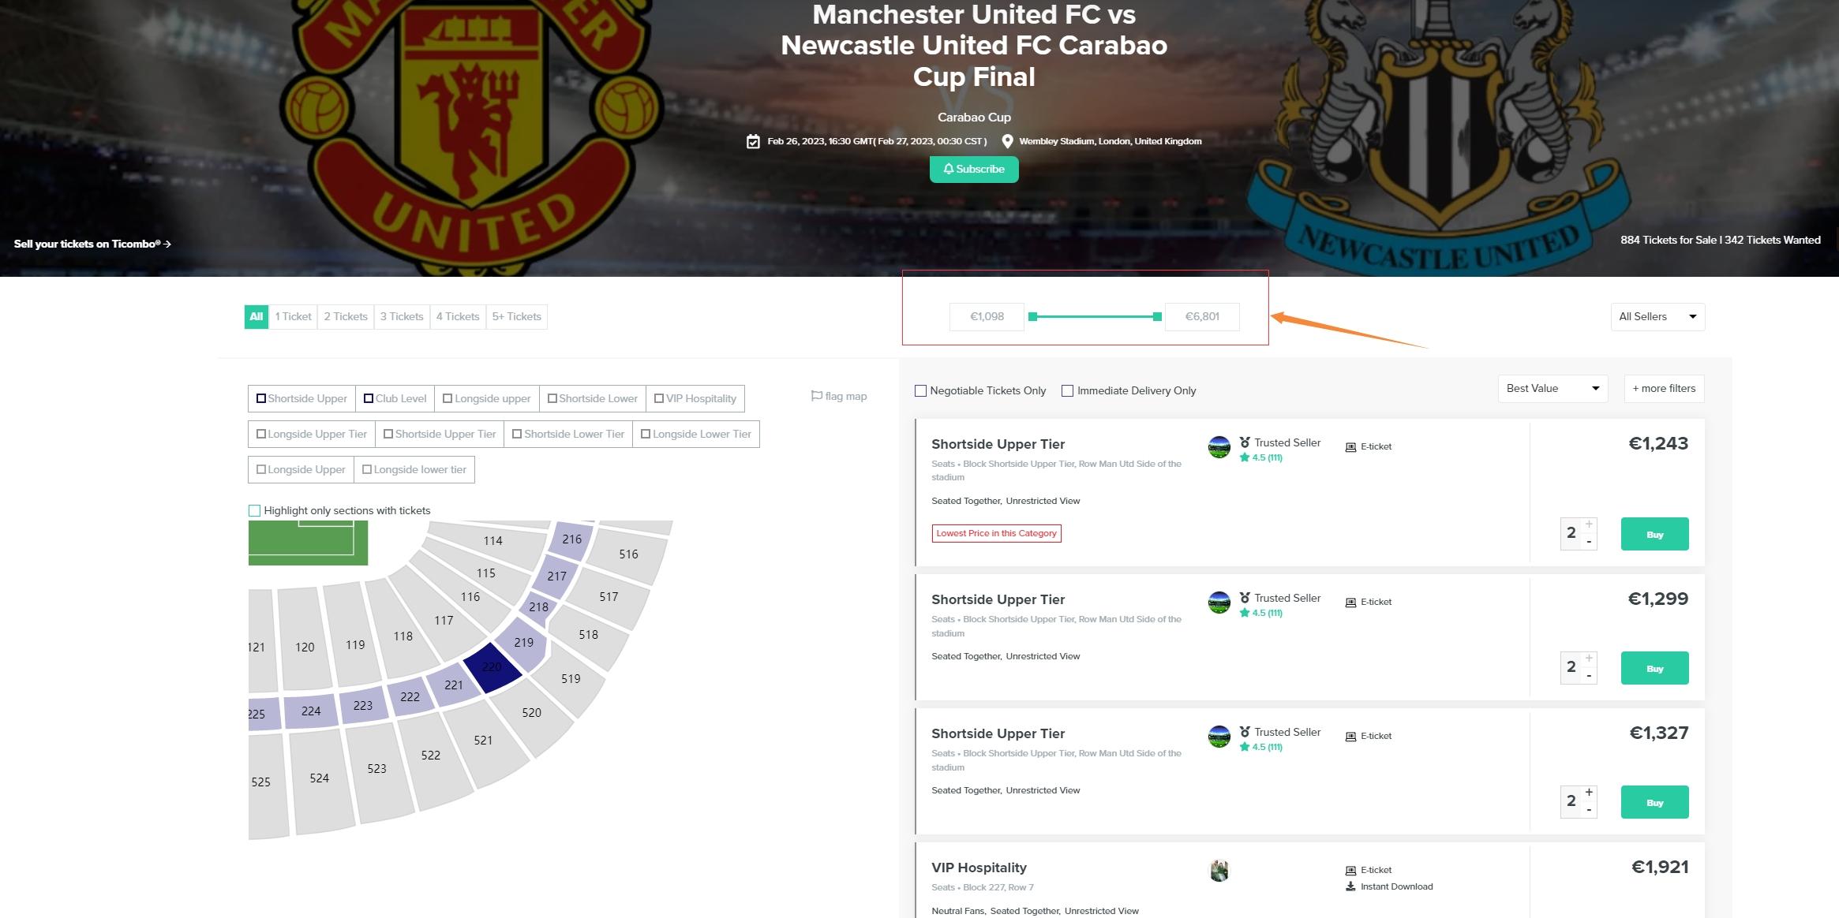Click the calendar icon beside match date

click(753, 142)
